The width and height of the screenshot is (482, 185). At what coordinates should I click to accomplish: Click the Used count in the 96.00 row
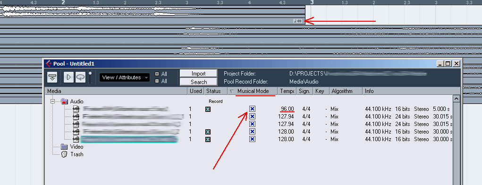click(190, 109)
